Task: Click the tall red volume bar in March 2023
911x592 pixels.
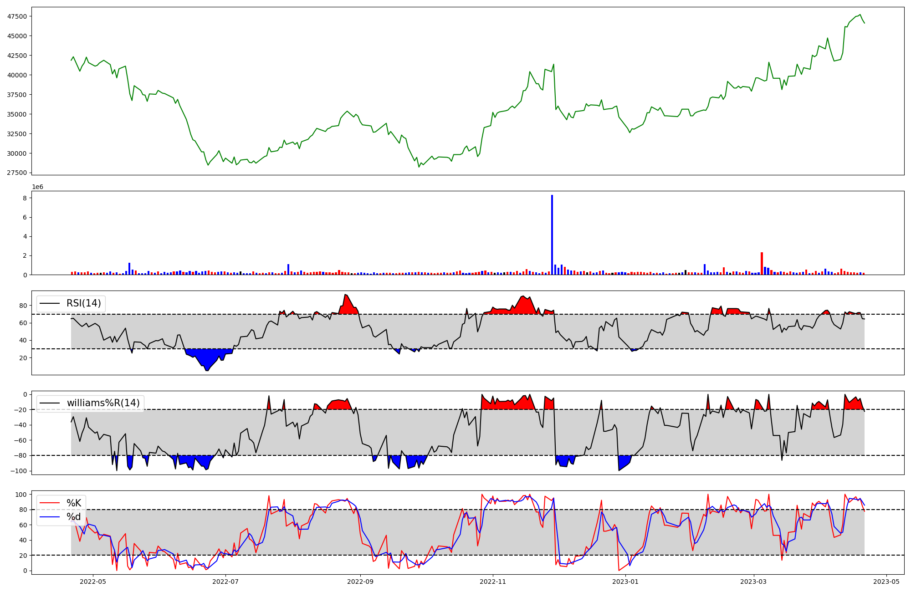Action: [x=762, y=263]
